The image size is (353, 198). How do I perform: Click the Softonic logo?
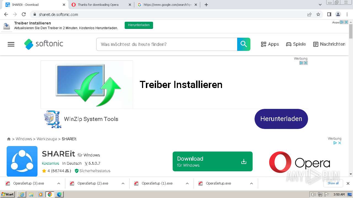44,44
